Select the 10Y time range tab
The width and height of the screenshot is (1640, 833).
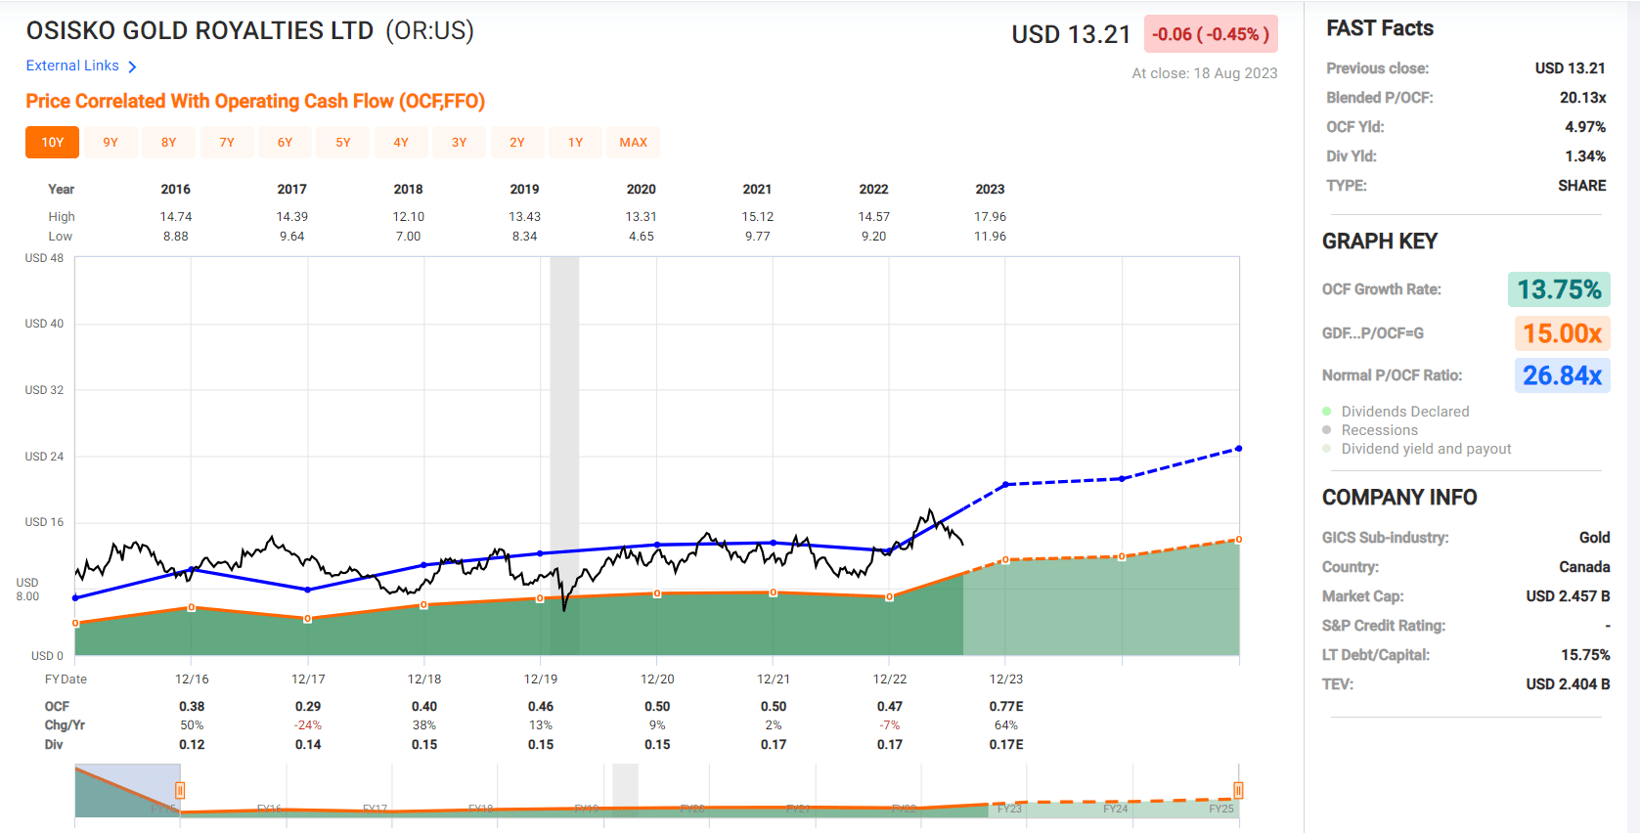[x=53, y=142]
